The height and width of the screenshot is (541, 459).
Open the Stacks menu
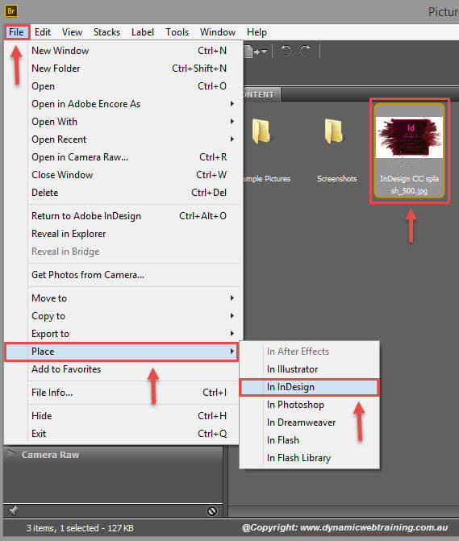pos(106,32)
